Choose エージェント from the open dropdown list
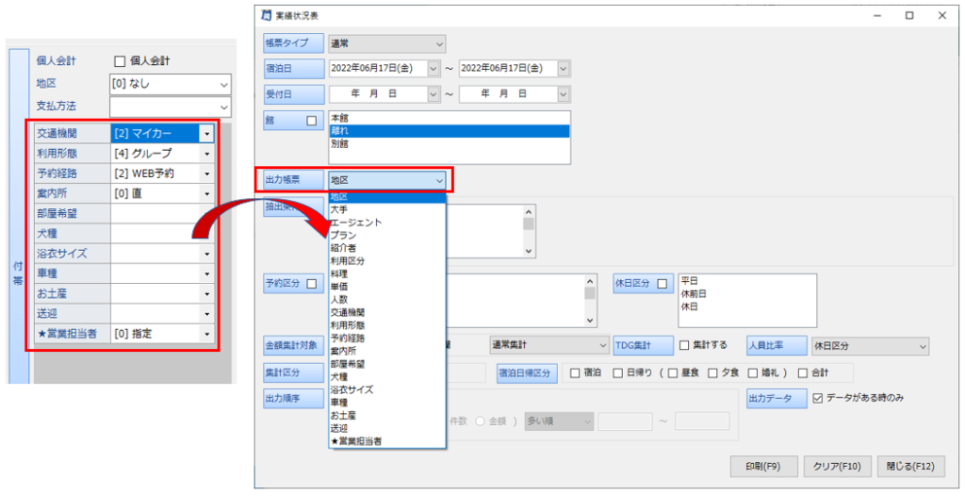Viewport: 965px width, 496px height. click(x=356, y=223)
